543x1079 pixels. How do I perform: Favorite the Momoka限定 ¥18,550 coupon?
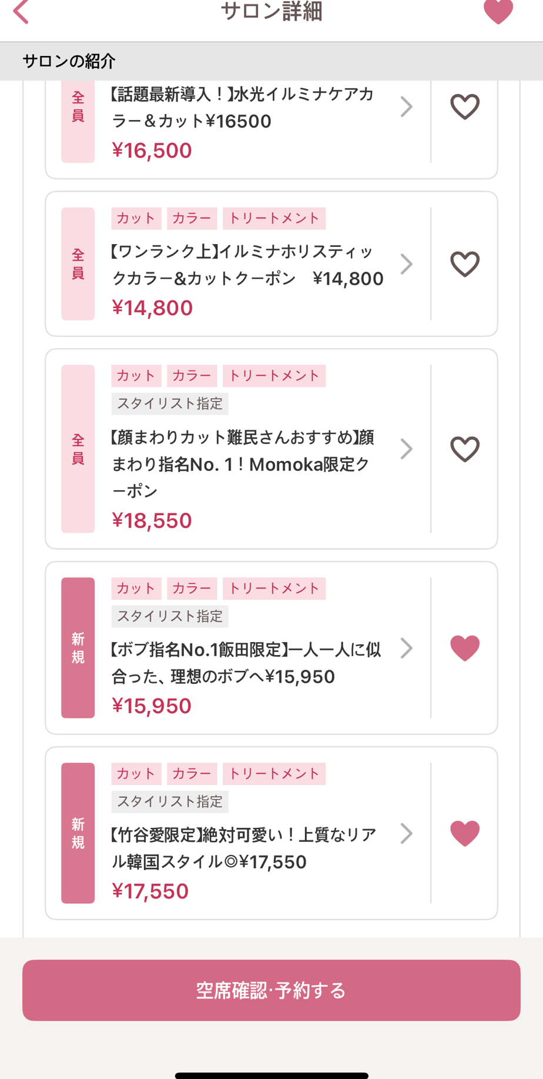(x=465, y=449)
